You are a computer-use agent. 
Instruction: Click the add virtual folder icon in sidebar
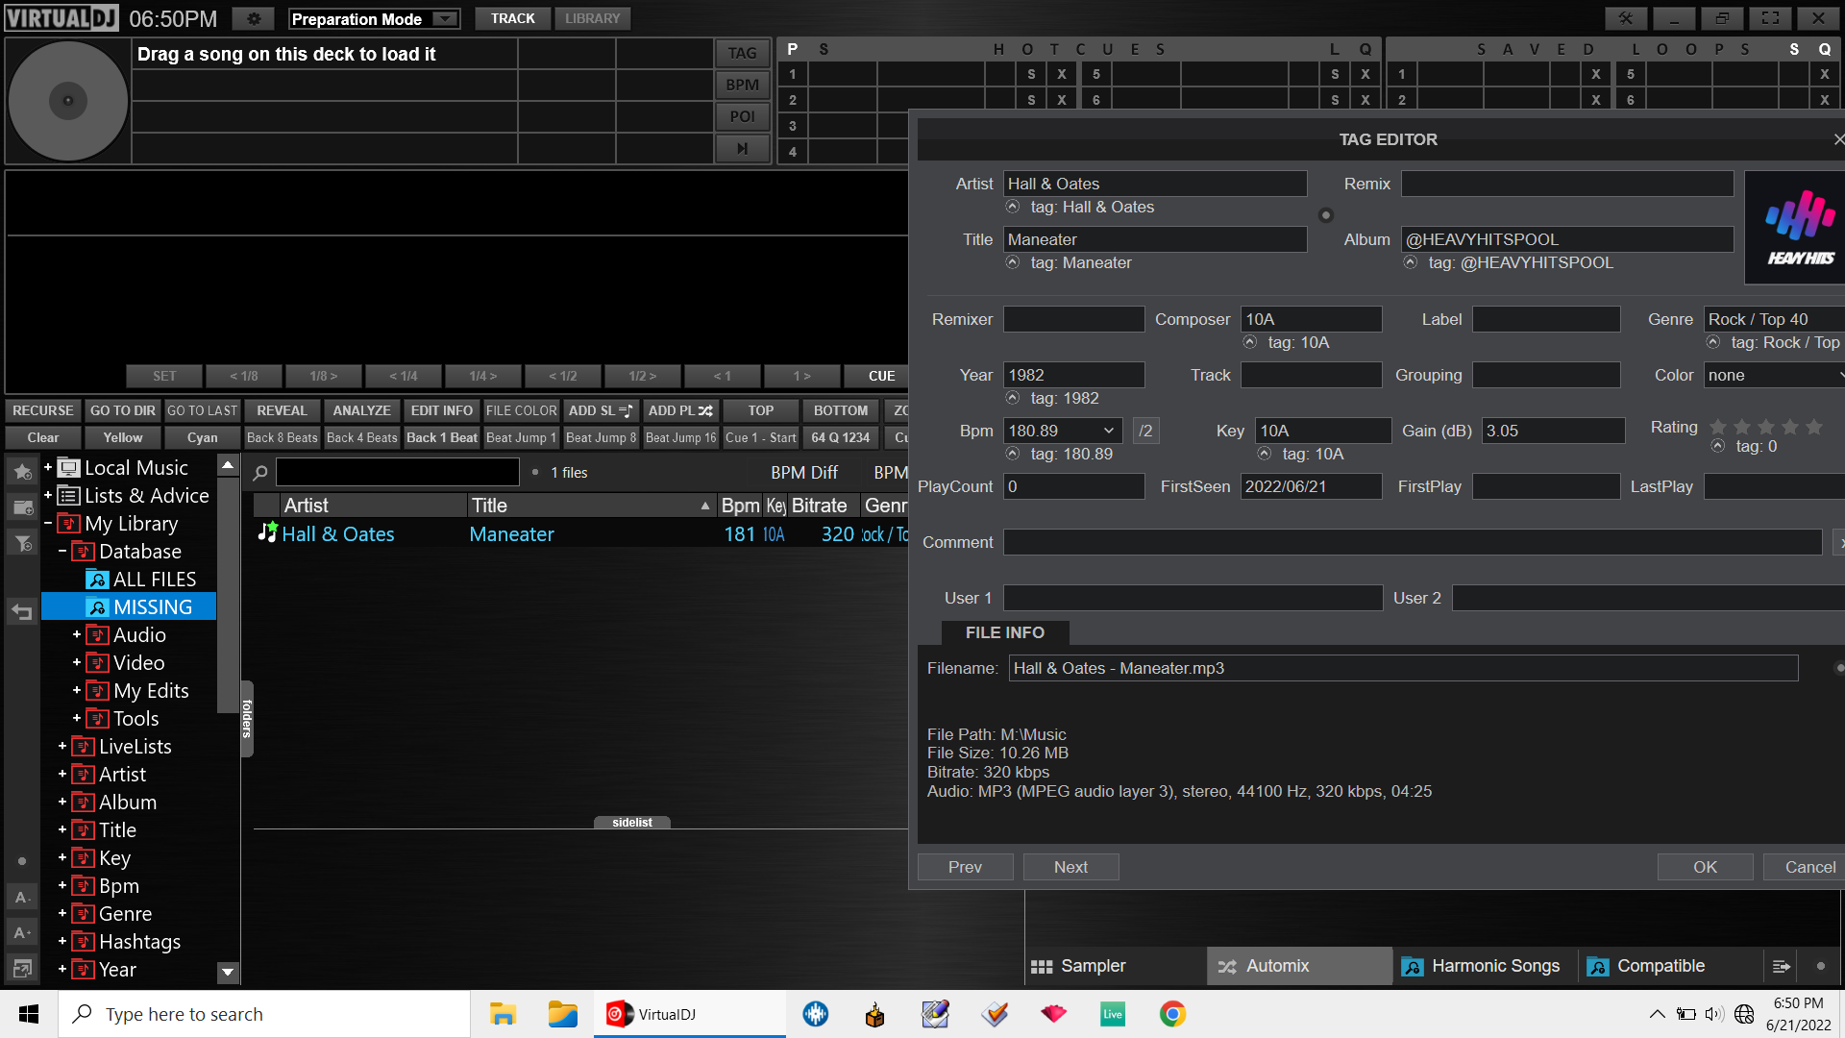(x=22, y=507)
